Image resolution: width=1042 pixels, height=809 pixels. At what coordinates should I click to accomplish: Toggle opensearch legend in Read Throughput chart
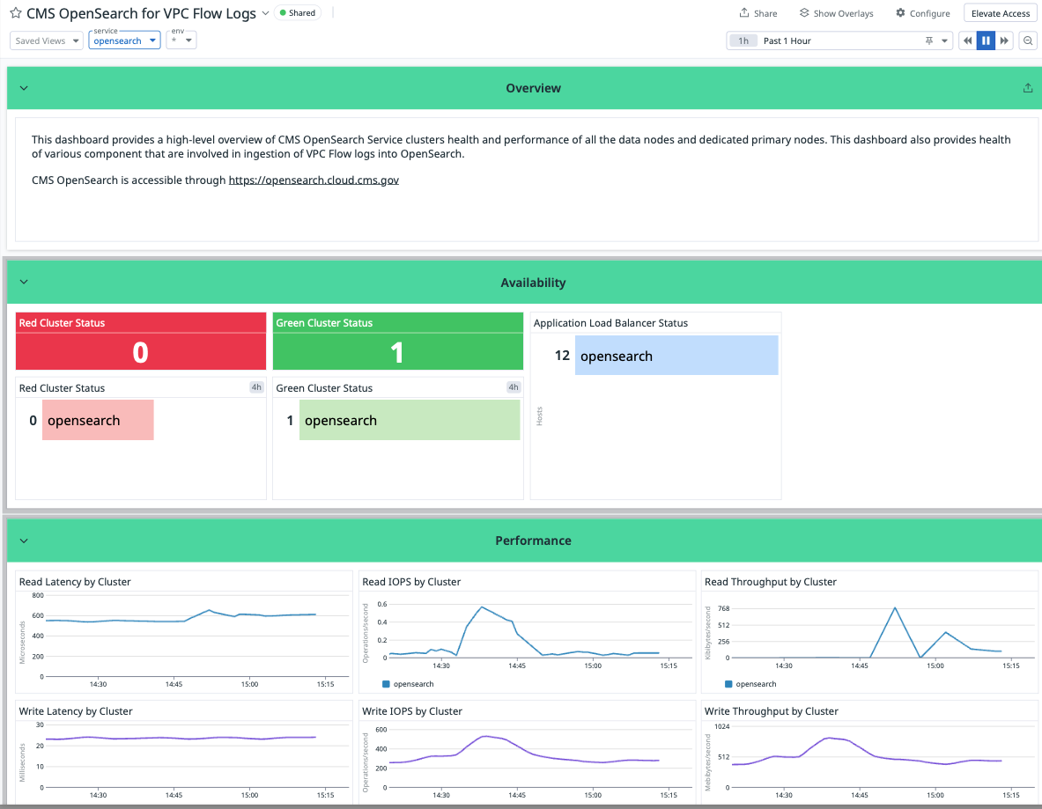(750, 684)
